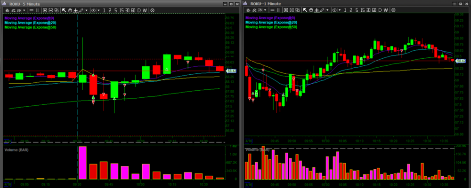This screenshot has height=188, width=471.
Task: Click Moving Average (Expone@50) label in 1-minute chart
Action: 271,27
